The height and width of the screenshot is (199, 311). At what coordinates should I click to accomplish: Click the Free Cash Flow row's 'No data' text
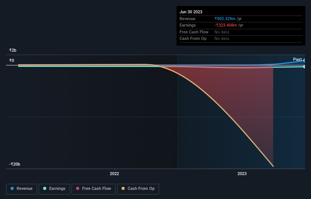click(222, 32)
